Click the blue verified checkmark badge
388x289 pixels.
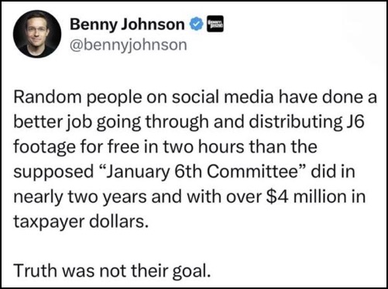197,24
